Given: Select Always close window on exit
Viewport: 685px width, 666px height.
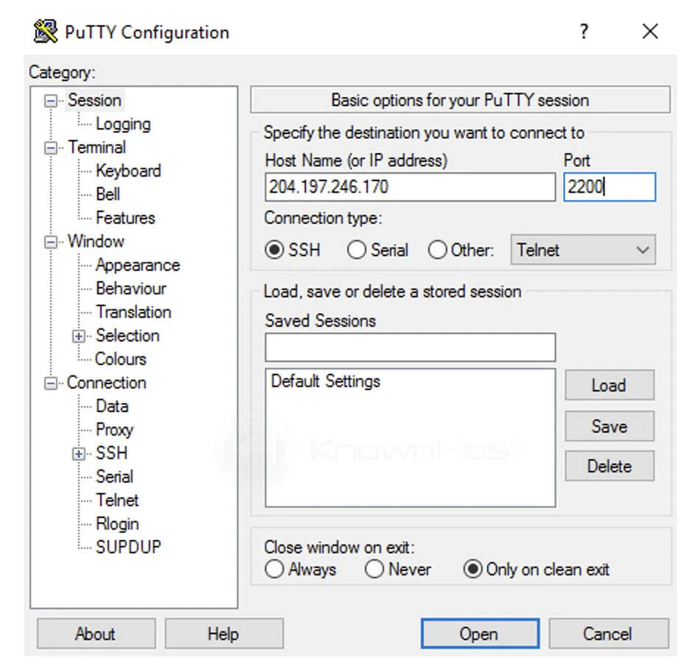Looking at the screenshot, I should tap(274, 569).
